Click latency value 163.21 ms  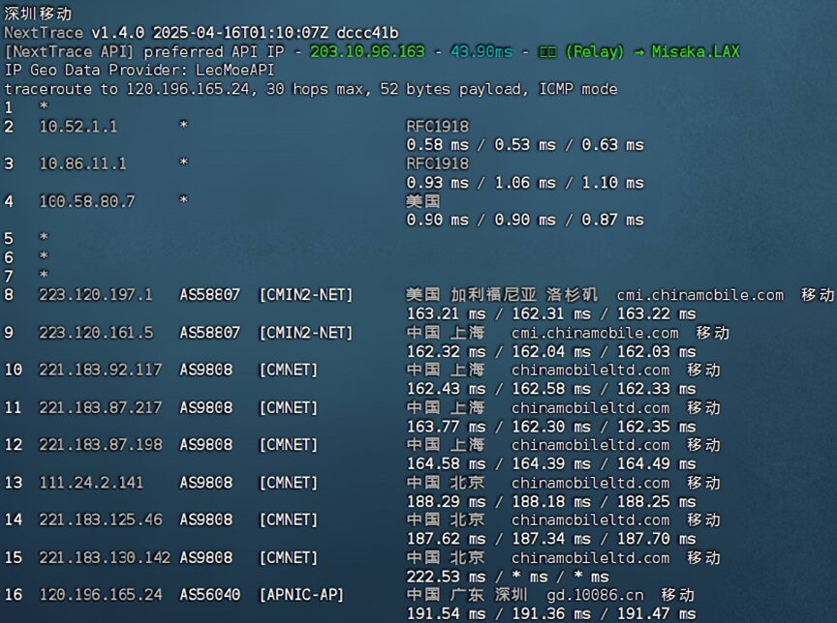[x=447, y=313]
